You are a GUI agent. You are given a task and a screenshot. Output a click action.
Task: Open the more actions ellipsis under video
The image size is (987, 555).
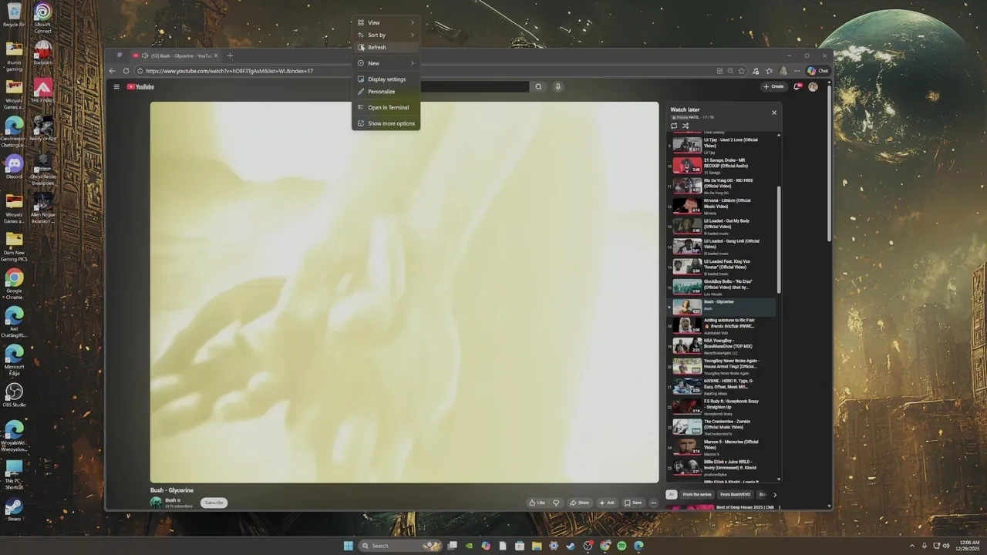tap(653, 503)
